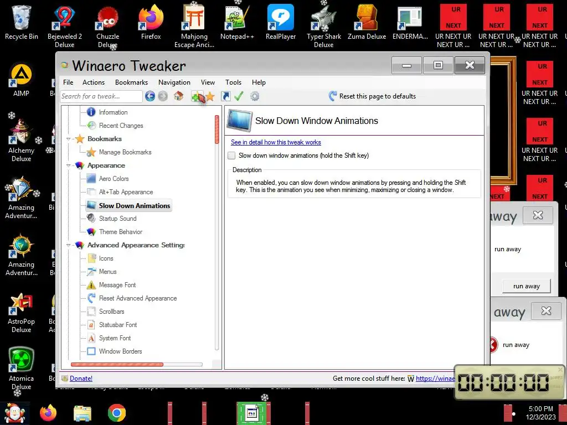Collapse the Appearance tree section
Viewport: 567px width, 425px height.
point(68,165)
